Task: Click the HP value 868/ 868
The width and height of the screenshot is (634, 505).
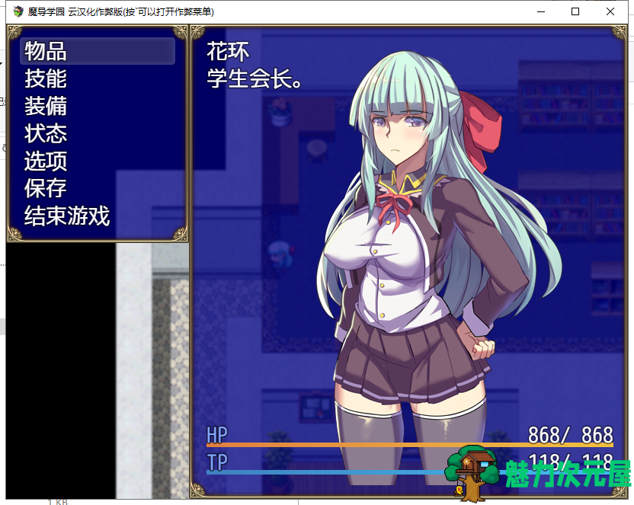Action: point(571,435)
